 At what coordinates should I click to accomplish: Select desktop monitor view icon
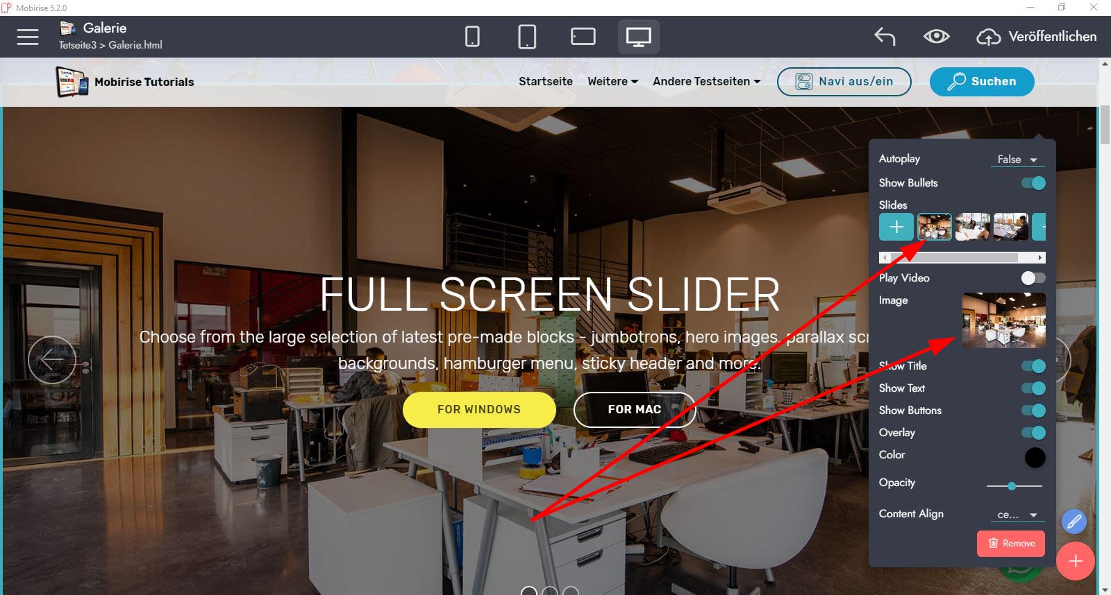(638, 37)
